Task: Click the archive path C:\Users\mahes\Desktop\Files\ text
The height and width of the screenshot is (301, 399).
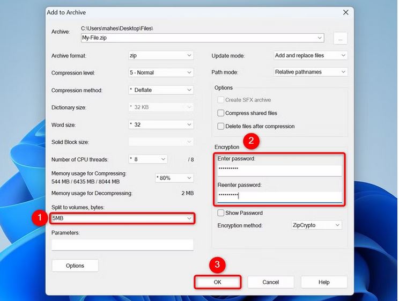Action: pos(117,28)
